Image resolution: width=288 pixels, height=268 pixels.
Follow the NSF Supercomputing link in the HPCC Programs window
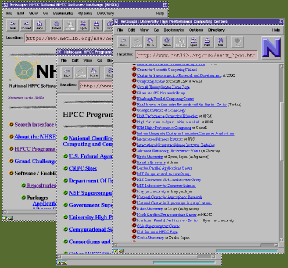(90, 193)
